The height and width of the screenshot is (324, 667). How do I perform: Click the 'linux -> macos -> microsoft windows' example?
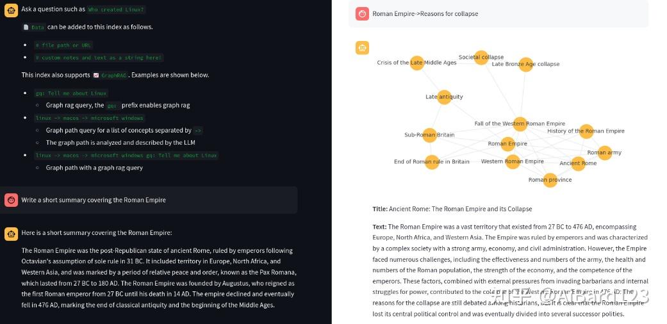click(89, 118)
